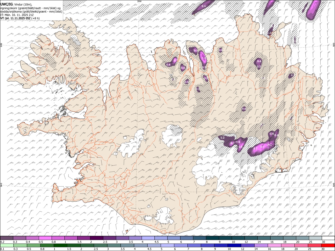Click the lower legend swatch between 4 and 4.5
Viewport: 335px width, 251px height.
(141, 245)
